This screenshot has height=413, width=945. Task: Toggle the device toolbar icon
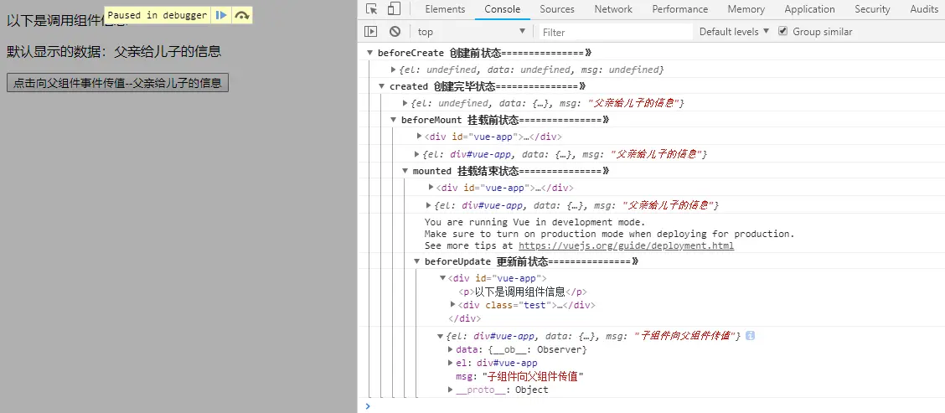click(394, 9)
